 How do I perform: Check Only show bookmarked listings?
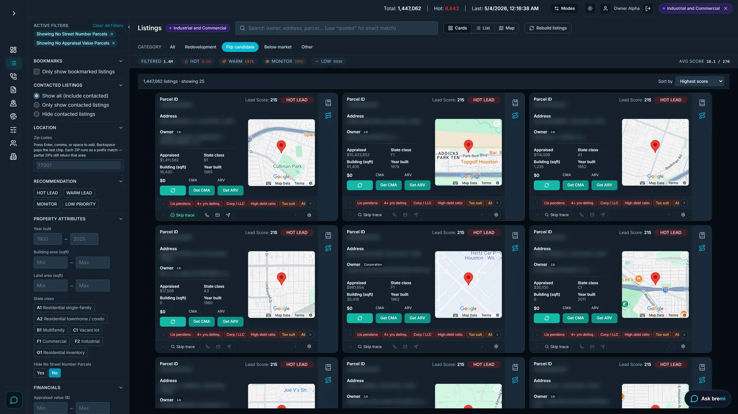tap(37, 72)
